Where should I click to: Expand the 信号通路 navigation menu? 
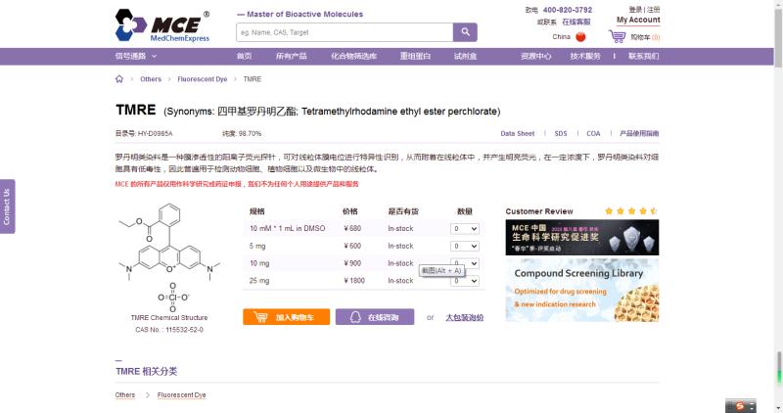[136, 56]
